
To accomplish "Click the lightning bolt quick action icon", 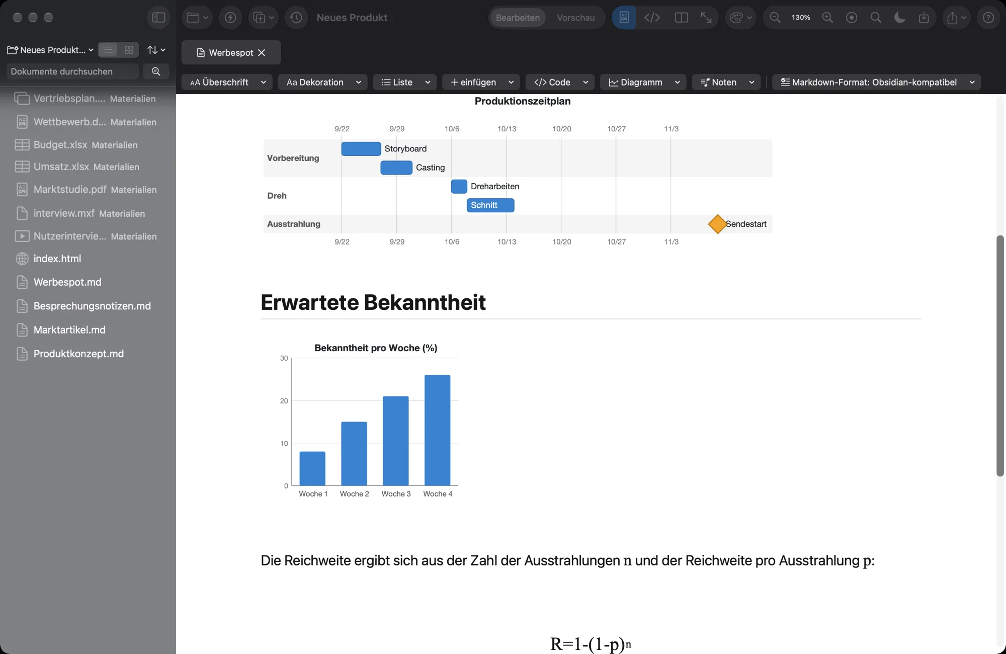I will pyautogui.click(x=230, y=18).
